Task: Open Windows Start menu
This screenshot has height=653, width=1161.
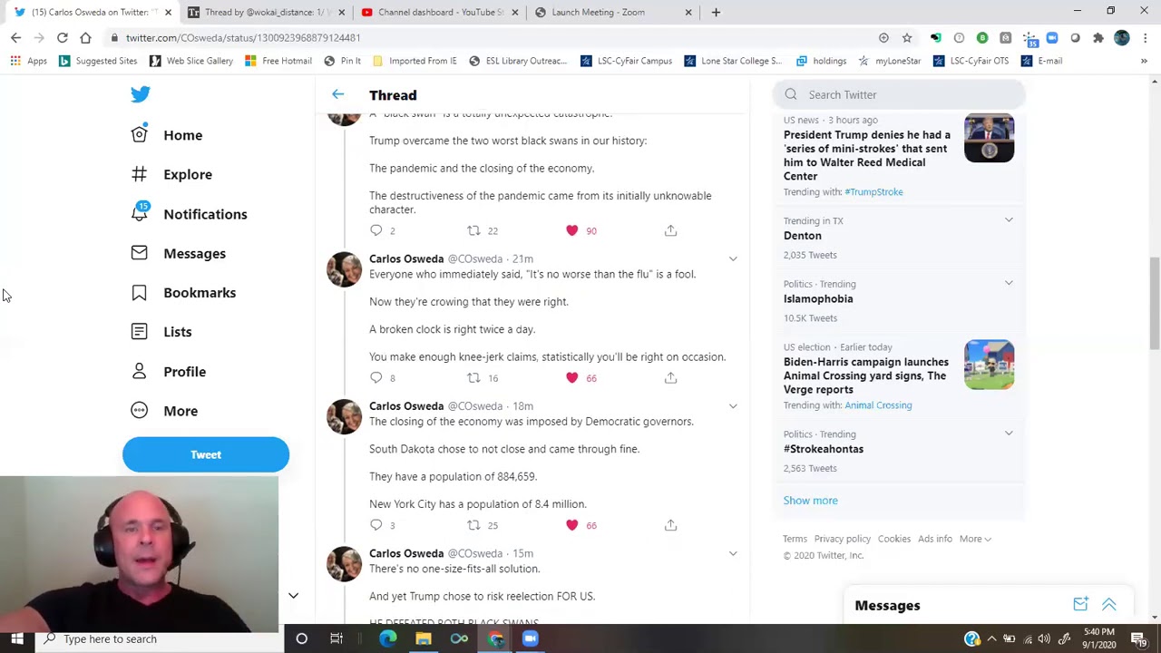Action: 16,638
